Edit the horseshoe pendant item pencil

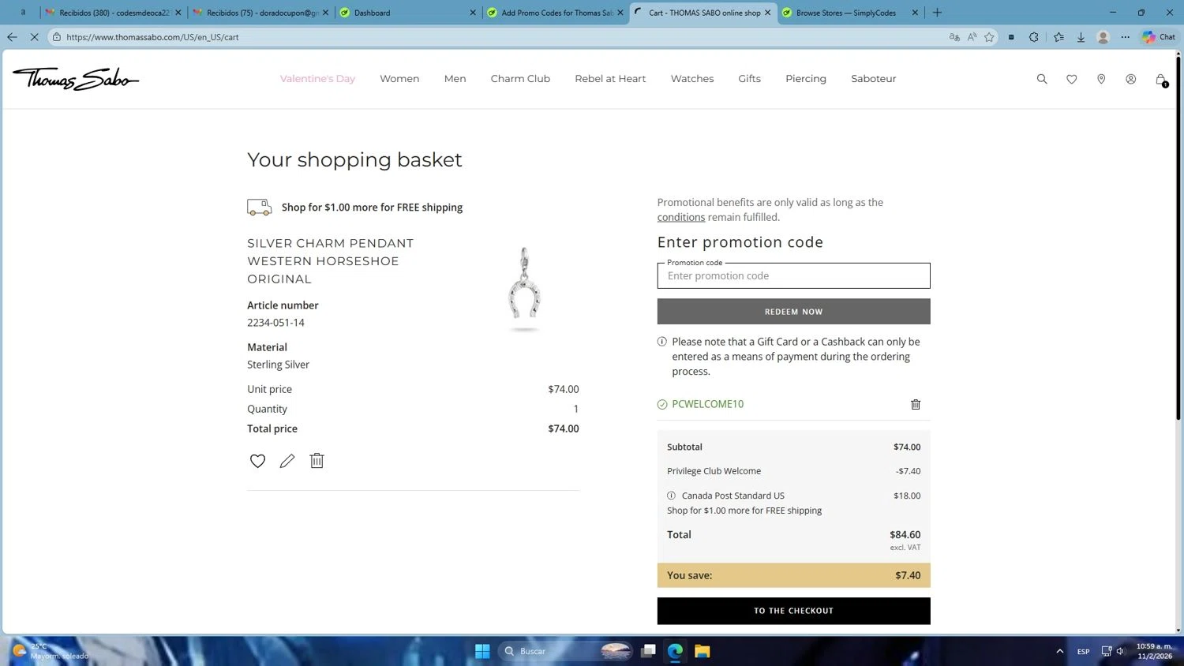point(287,461)
